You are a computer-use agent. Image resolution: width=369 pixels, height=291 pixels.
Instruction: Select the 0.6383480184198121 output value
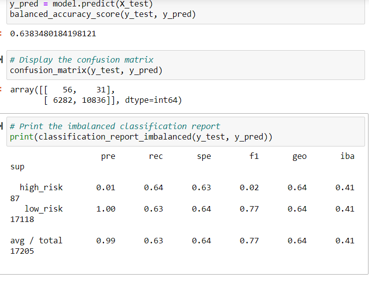tap(53, 34)
